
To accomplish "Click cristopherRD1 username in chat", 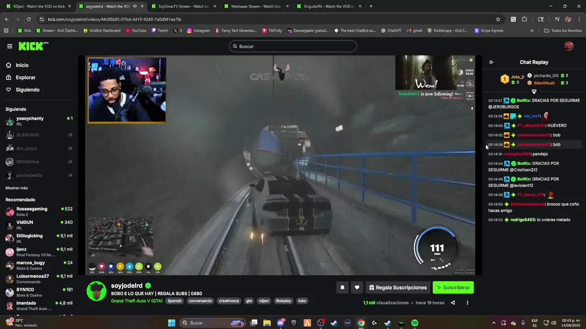I will point(516,154).
